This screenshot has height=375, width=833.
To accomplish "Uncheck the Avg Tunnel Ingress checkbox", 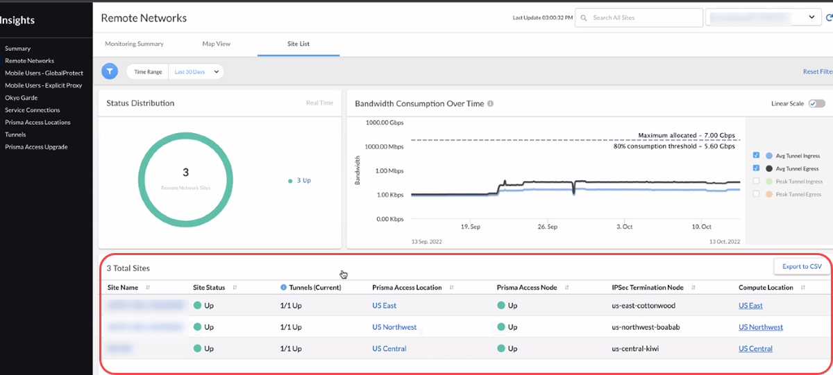I will click(757, 156).
